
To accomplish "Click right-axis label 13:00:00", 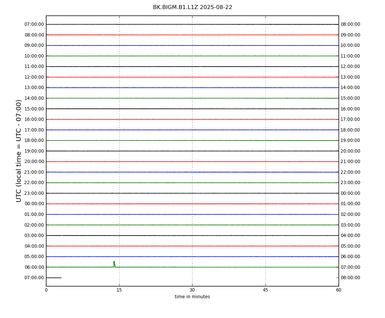I will click(351, 77).
